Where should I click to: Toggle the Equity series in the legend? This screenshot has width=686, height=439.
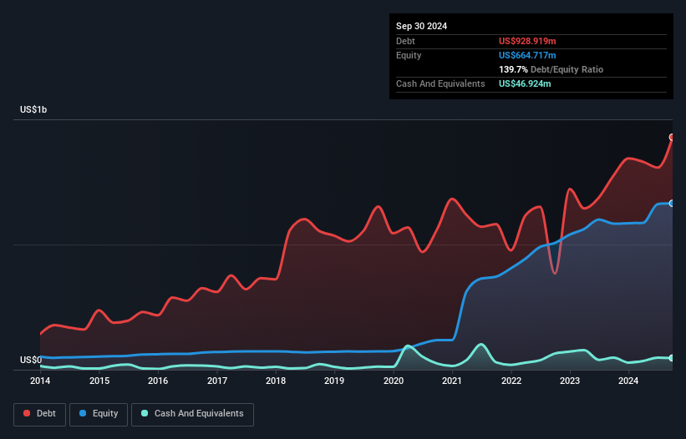[x=99, y=414]
